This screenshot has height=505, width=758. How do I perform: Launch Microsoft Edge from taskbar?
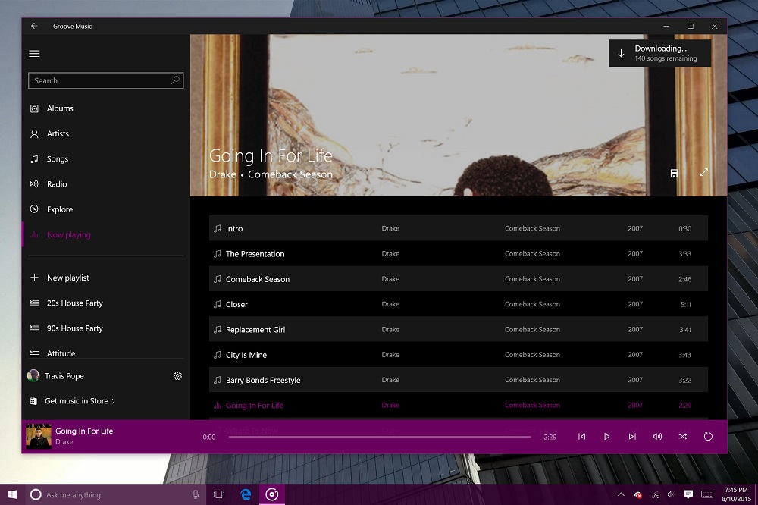click(246, 494)
